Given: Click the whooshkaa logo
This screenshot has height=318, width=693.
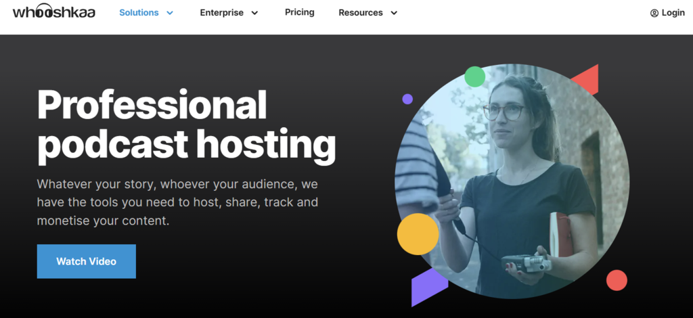Looking at the screenshot, I should pyautogui.click(x=54, y=12).
